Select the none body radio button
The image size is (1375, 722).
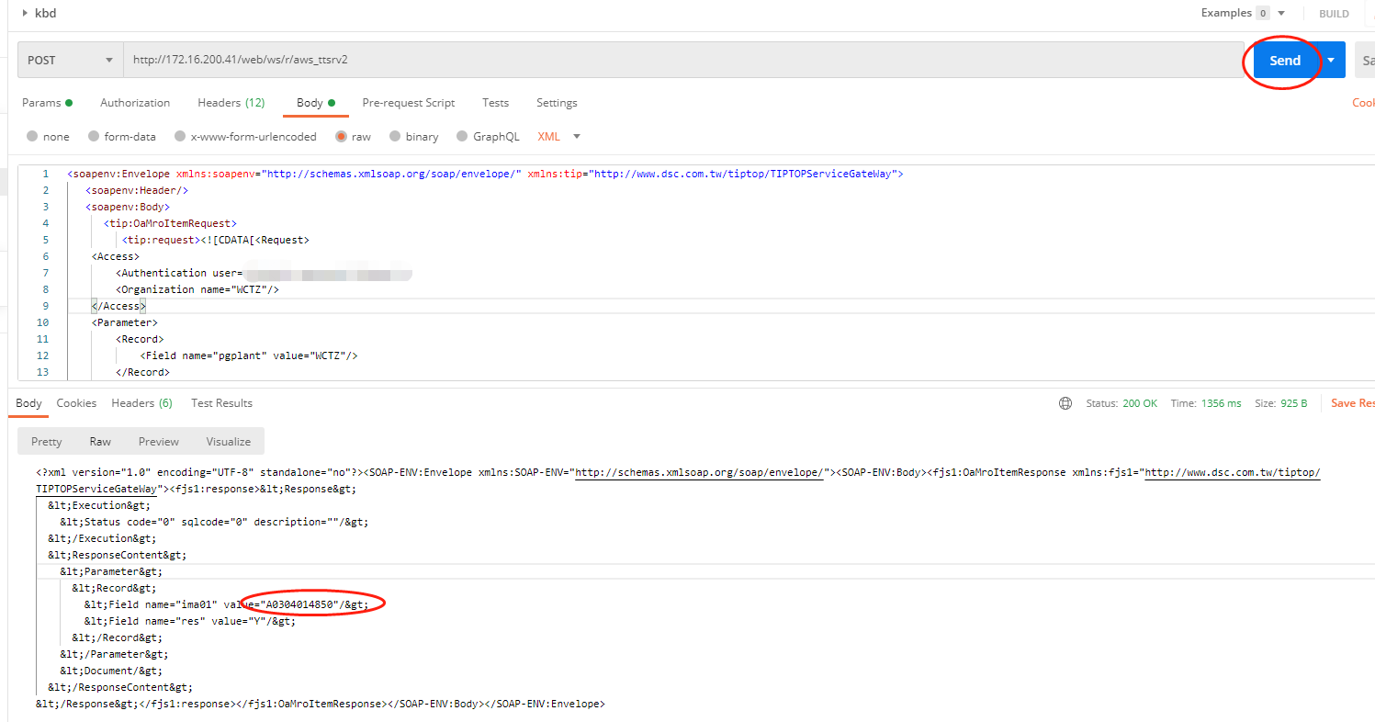[32, 137]
